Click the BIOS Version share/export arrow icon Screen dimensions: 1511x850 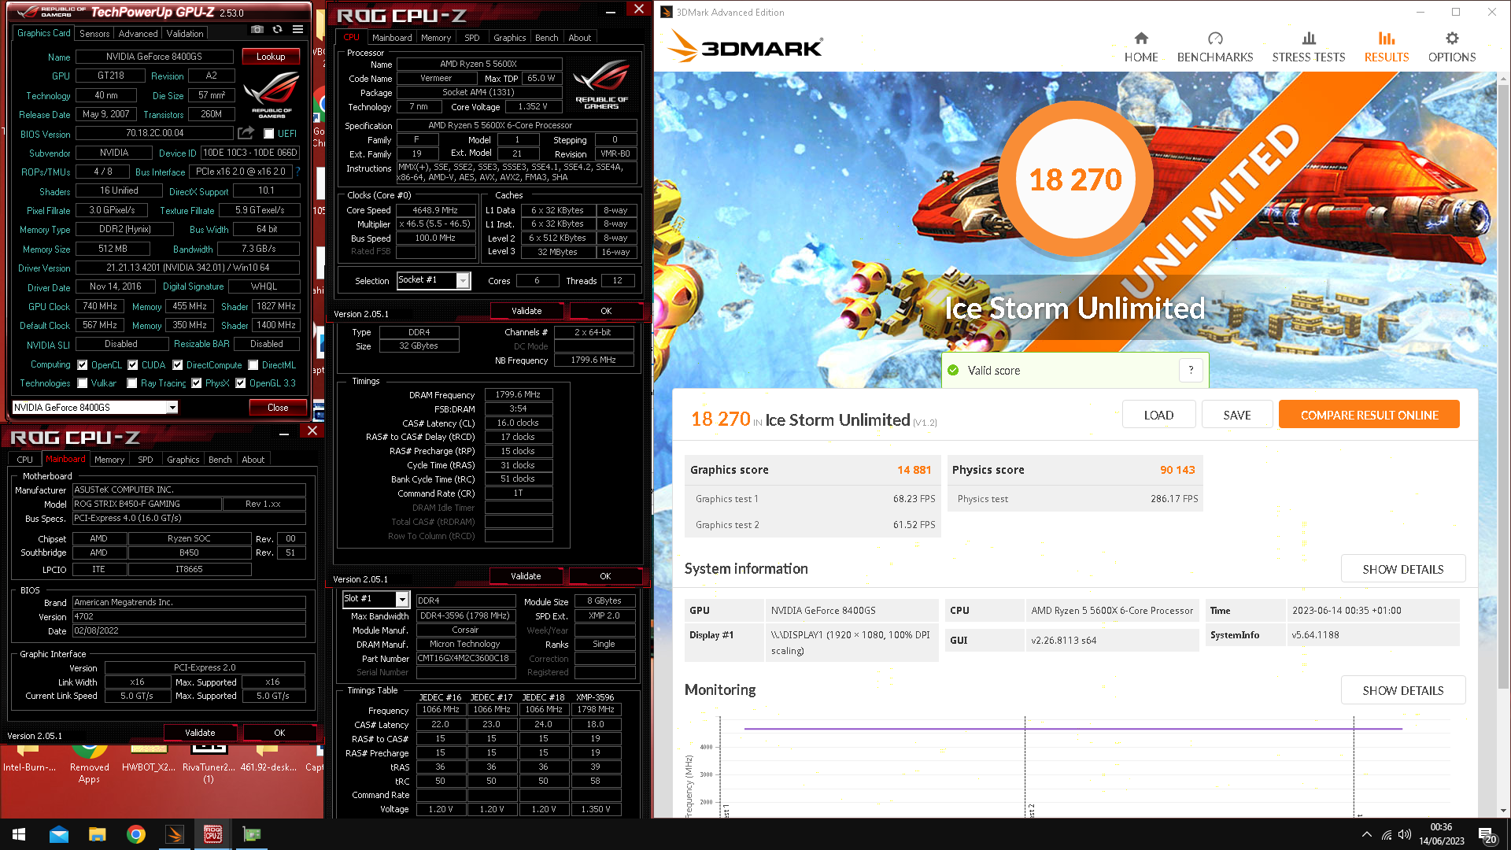(246, 133)
